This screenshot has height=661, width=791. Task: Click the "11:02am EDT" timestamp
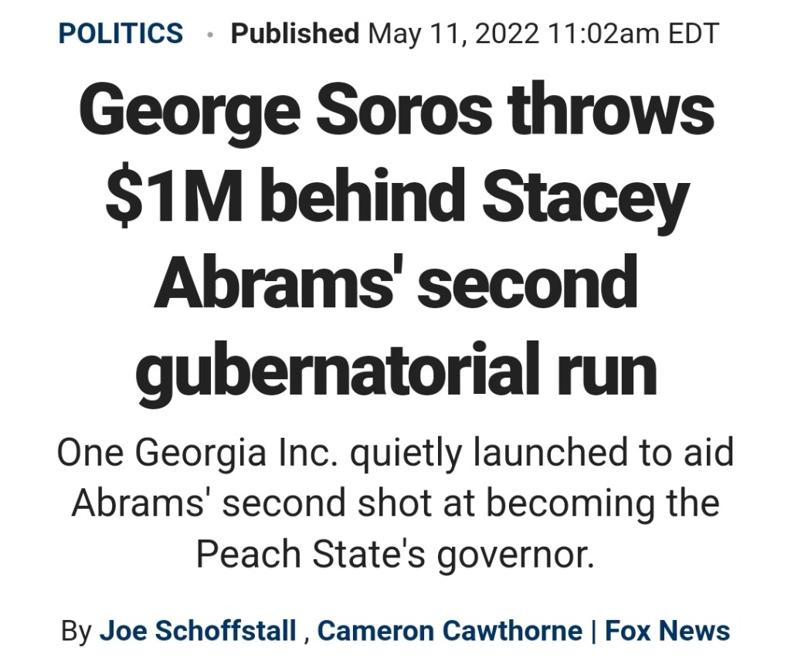coord(634,33)
